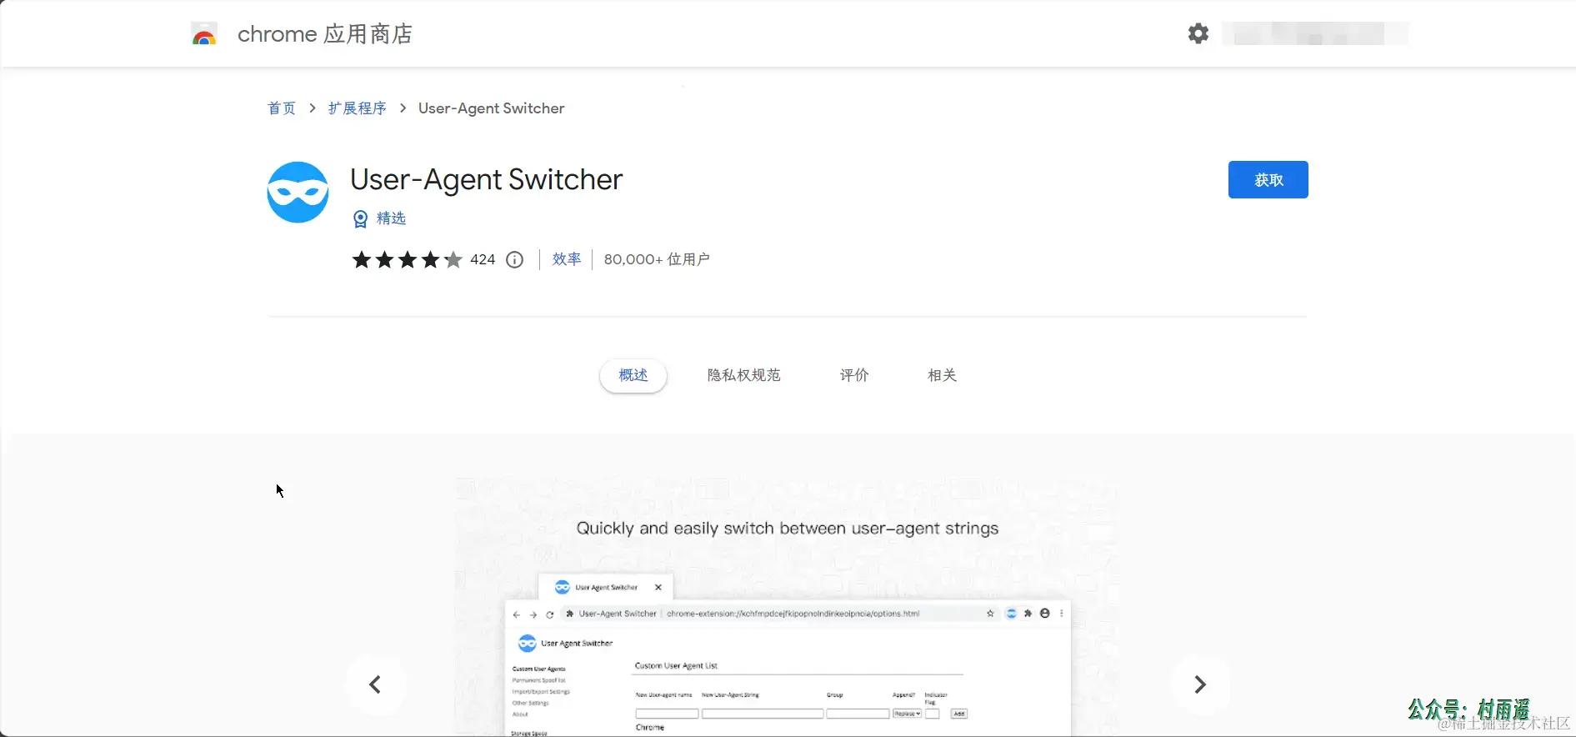Click the 424 ratings count

point(483,259)
